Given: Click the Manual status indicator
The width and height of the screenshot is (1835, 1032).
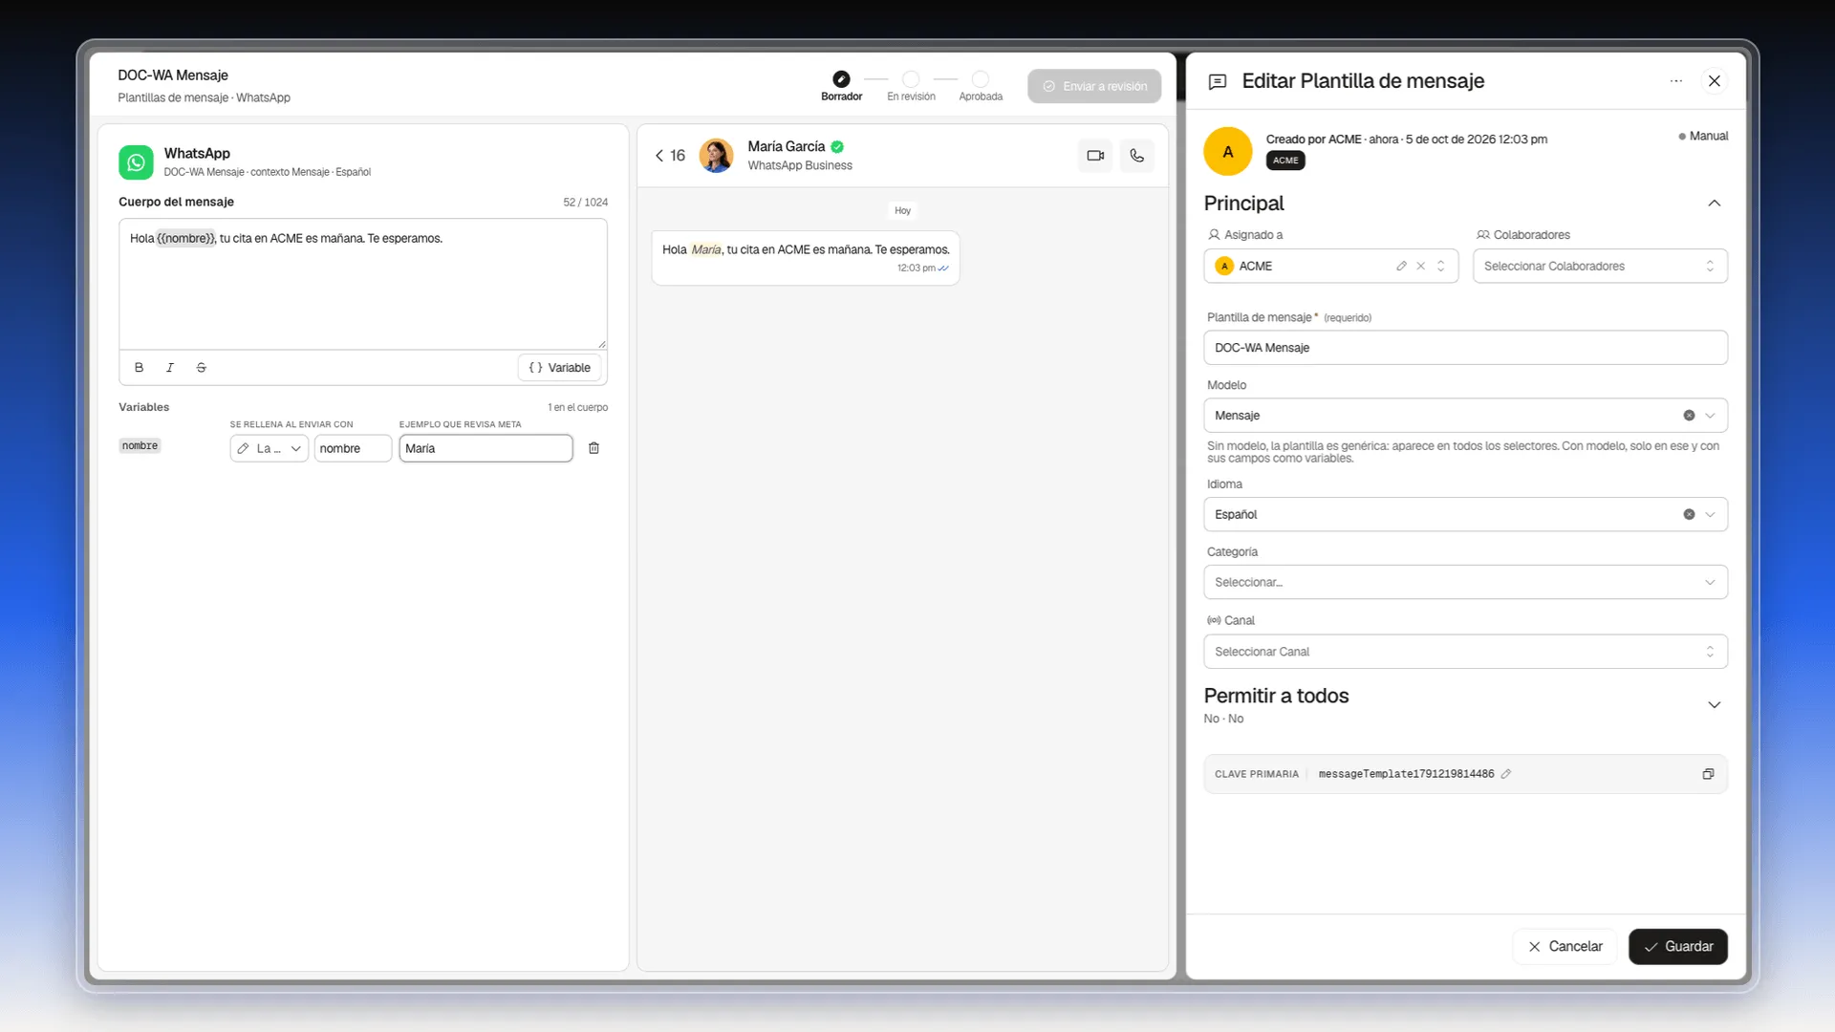Looking at the screenshot, I should (1703, 136).
